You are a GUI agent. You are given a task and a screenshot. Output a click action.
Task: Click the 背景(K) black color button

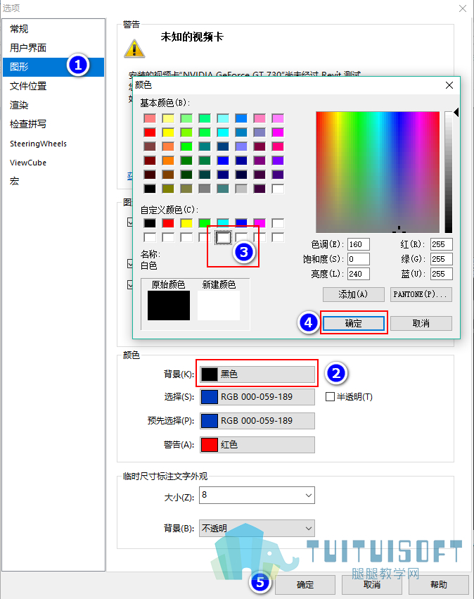click(x=257, y=374)
